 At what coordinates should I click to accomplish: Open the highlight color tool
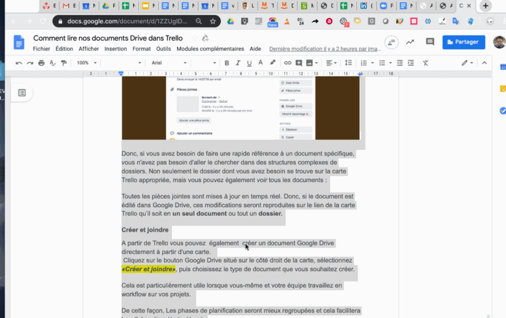273,63
